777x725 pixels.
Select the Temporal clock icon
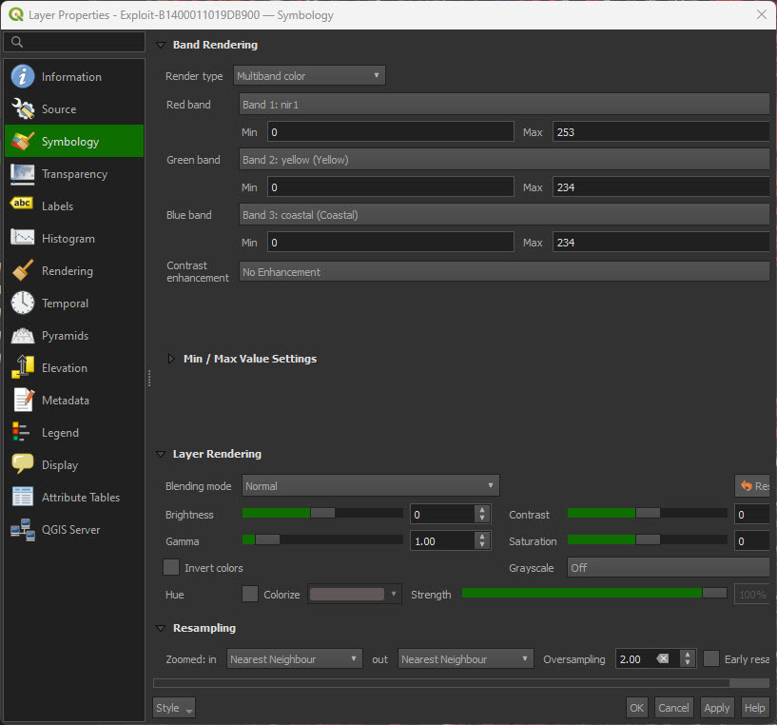23,304
